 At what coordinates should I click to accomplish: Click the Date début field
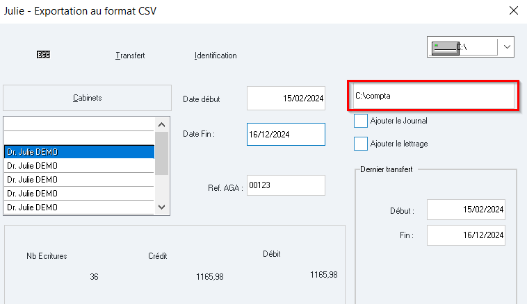point(286,99)
